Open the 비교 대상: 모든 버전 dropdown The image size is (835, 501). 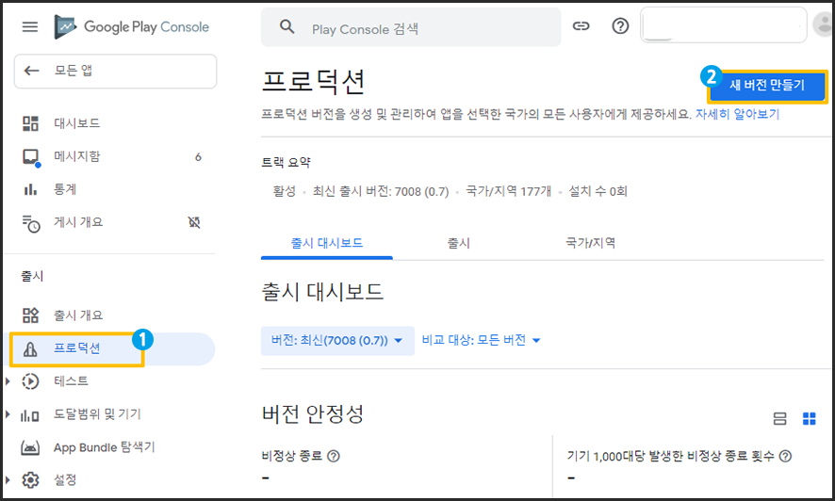(x=481, y=340)
